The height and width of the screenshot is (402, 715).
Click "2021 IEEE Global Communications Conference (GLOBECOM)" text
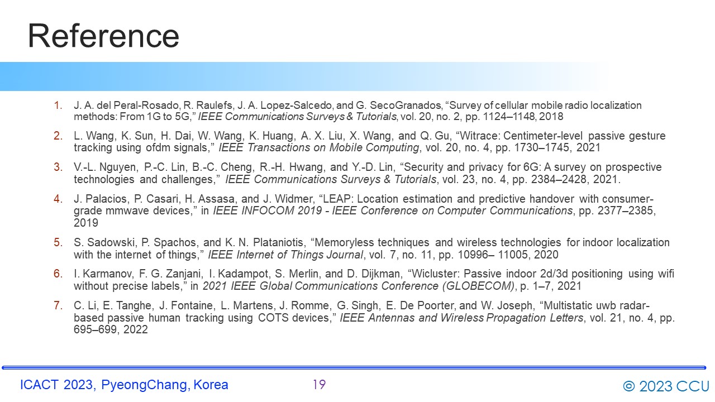click(358, 286)
